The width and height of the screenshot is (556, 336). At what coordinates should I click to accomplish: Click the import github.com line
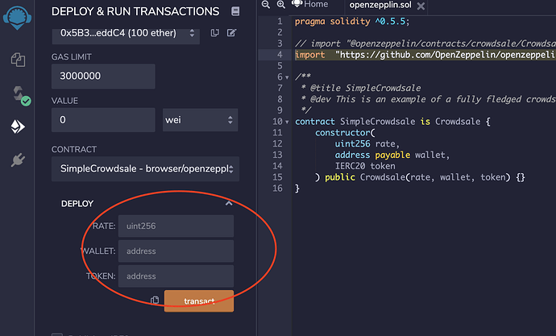click(x=425, y=55)
